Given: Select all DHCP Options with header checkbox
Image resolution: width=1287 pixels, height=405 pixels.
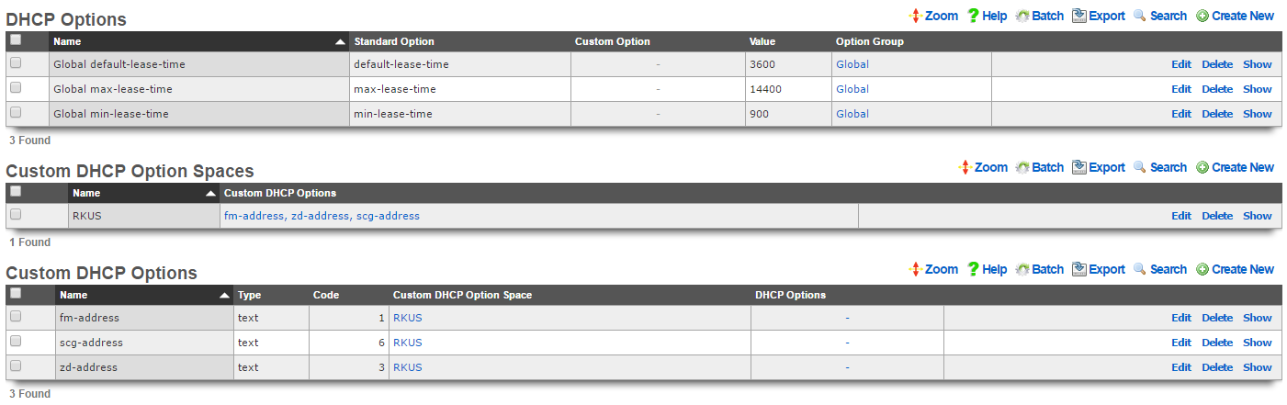Looking at the screenshot, I should [x=16, y=40].
